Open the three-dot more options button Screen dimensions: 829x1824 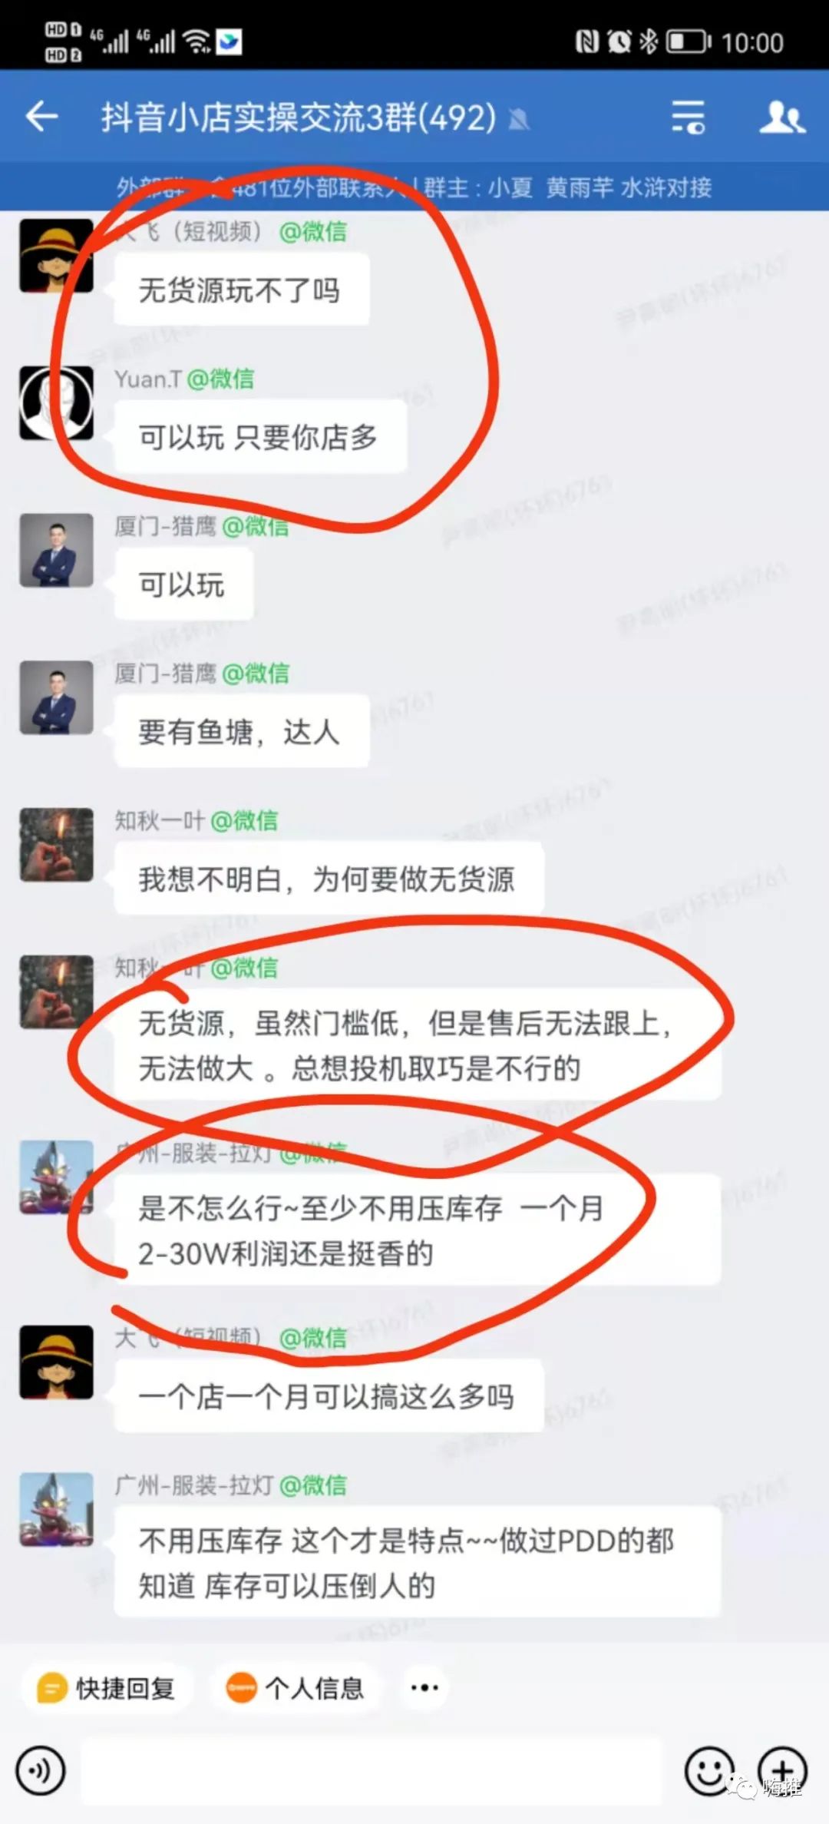(x=424, y=1688)
